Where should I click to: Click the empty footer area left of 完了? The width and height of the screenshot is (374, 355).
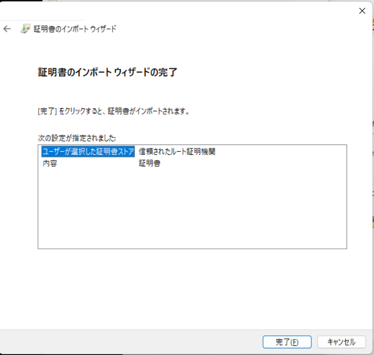(132, 342)
